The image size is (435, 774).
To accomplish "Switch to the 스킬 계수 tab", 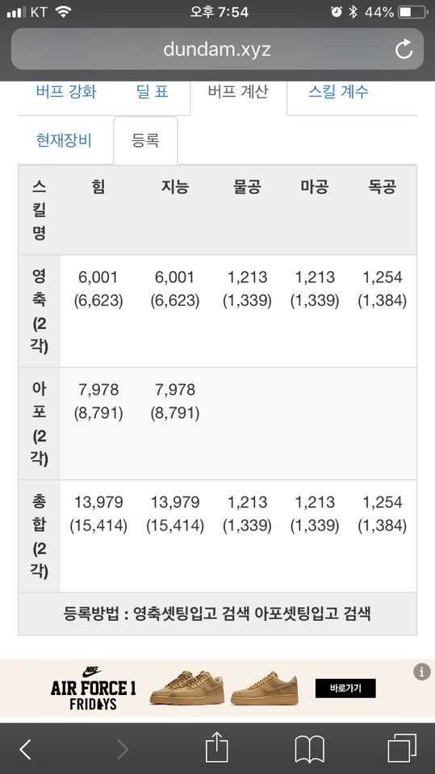I will coord(338,91).
